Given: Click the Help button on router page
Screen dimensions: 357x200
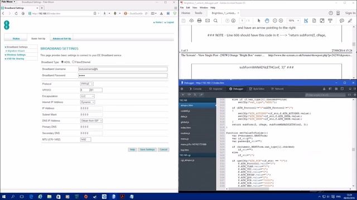Looking at the screenshot, I should click(x=132, y=149).
